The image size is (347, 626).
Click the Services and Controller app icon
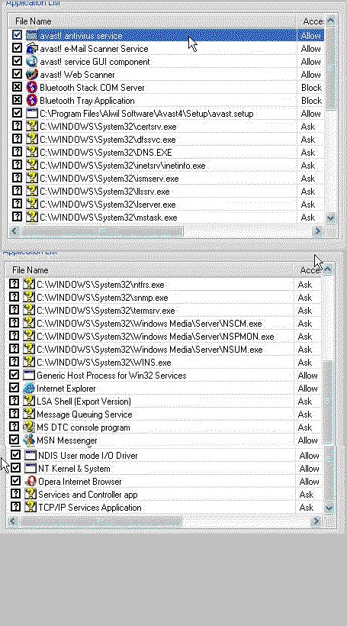pos(31,494)
